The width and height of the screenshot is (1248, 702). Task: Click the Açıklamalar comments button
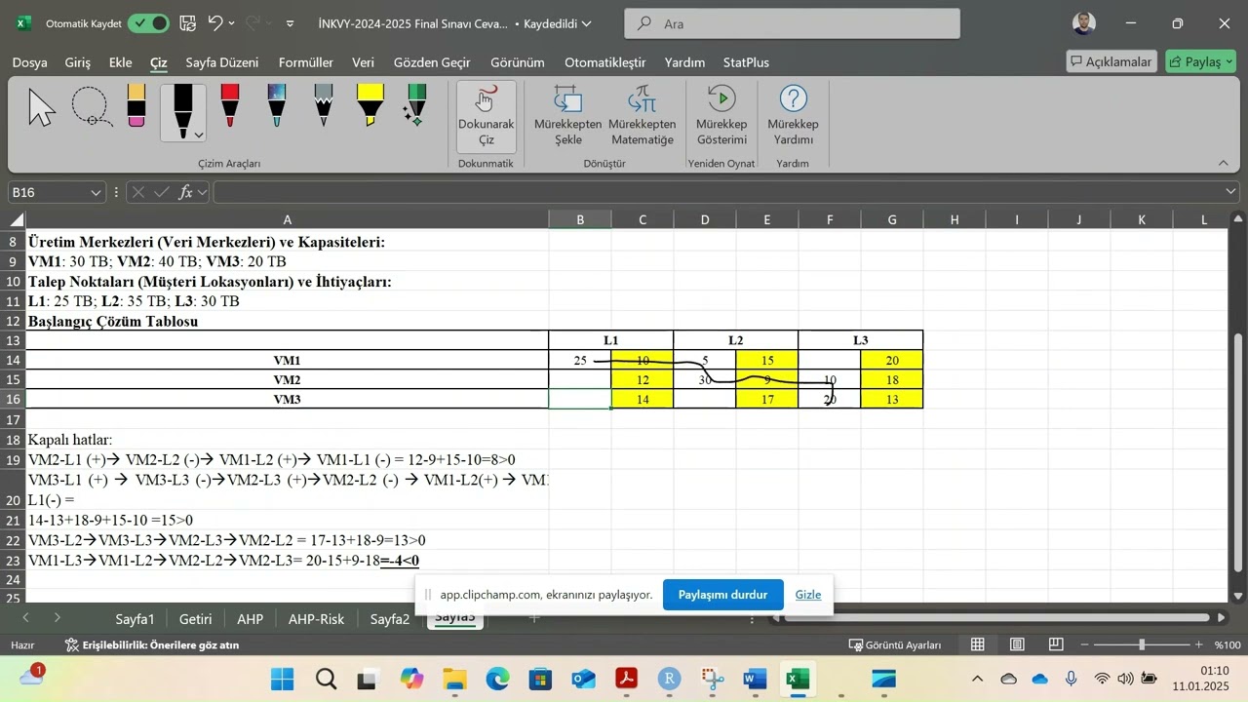pos(1111,61)
